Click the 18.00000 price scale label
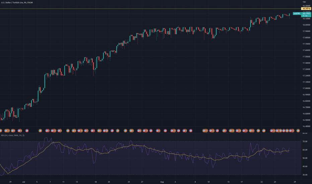 (306, 25)
